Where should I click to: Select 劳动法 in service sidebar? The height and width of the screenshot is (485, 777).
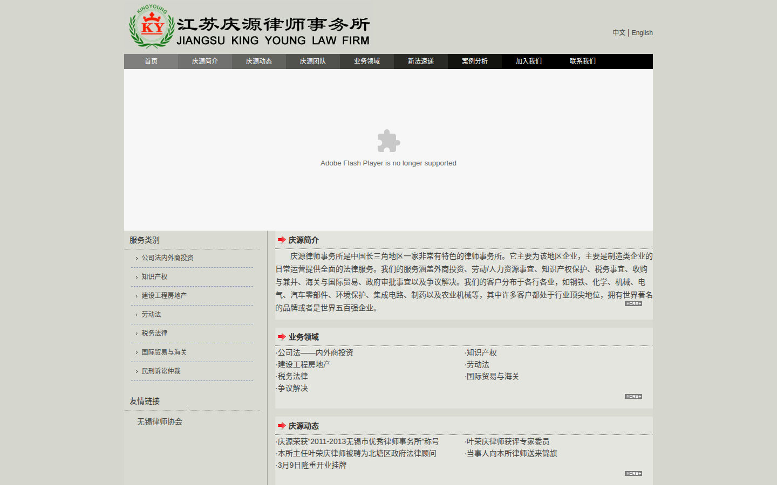coord(151,315)
